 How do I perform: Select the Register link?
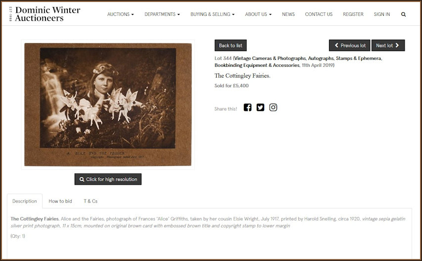click(353, 14)
